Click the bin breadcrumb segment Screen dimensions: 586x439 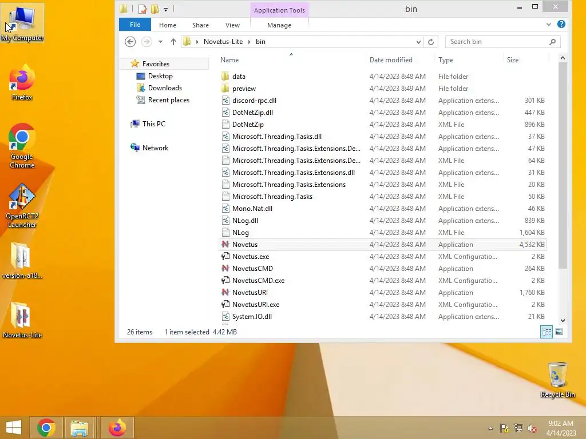260,42
